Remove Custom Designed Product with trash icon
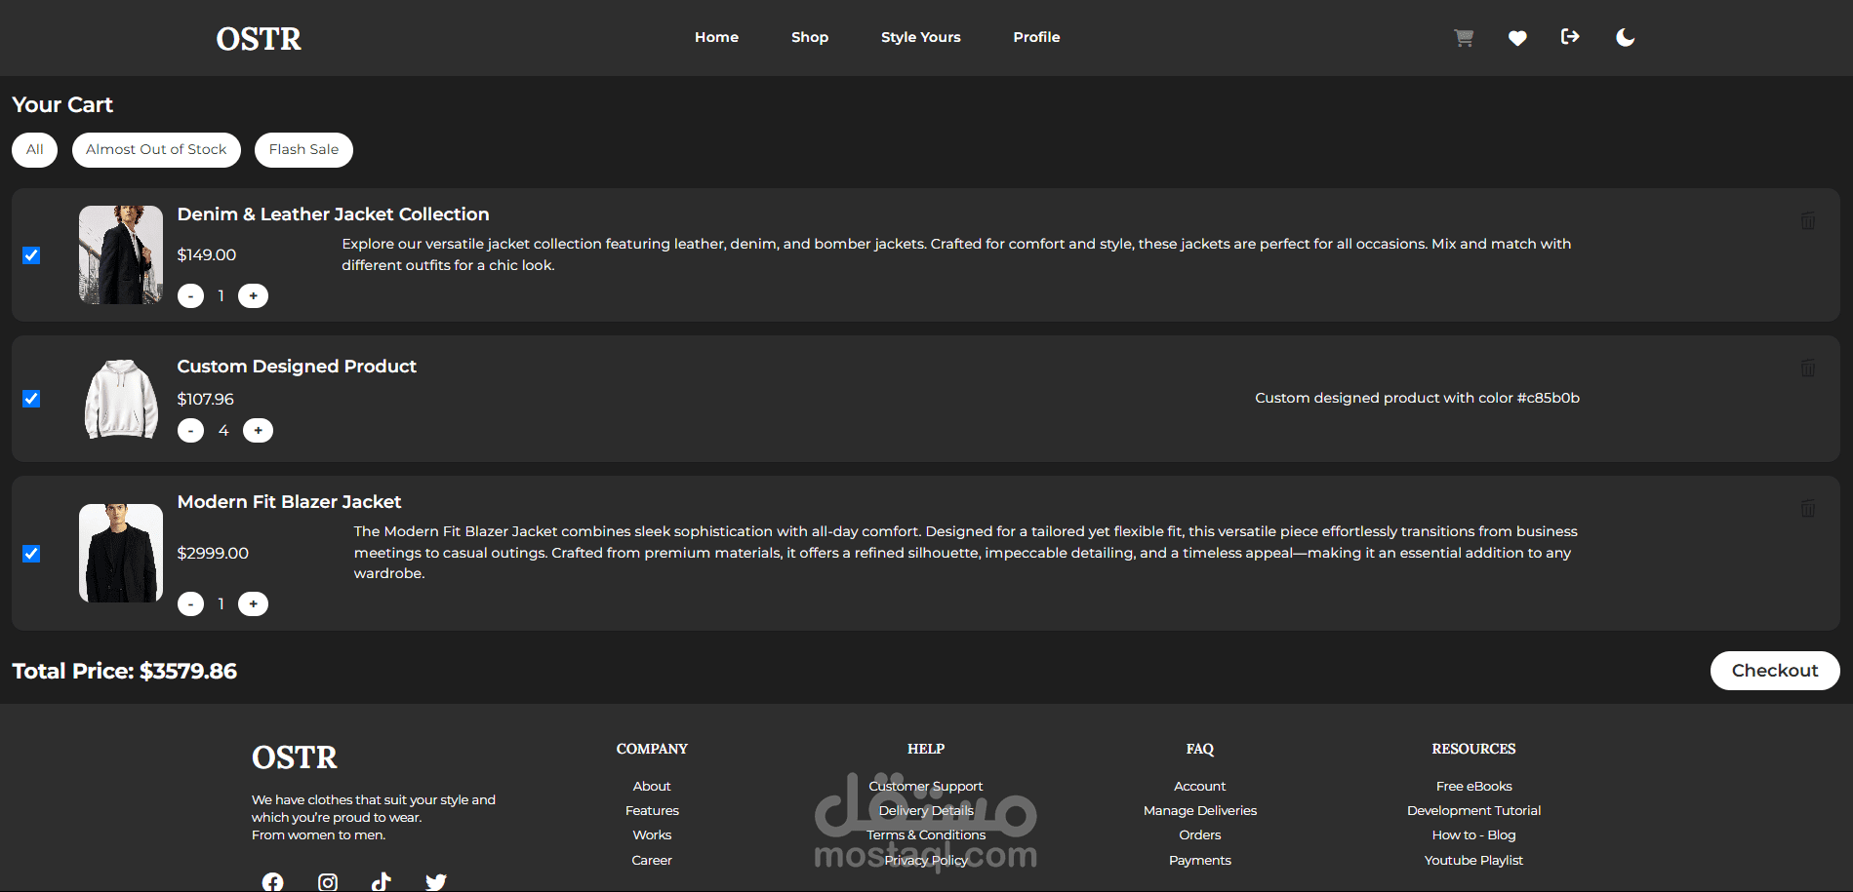Image resolution: width=1853 pixels, height=892 pixels. coord(1808,368)
